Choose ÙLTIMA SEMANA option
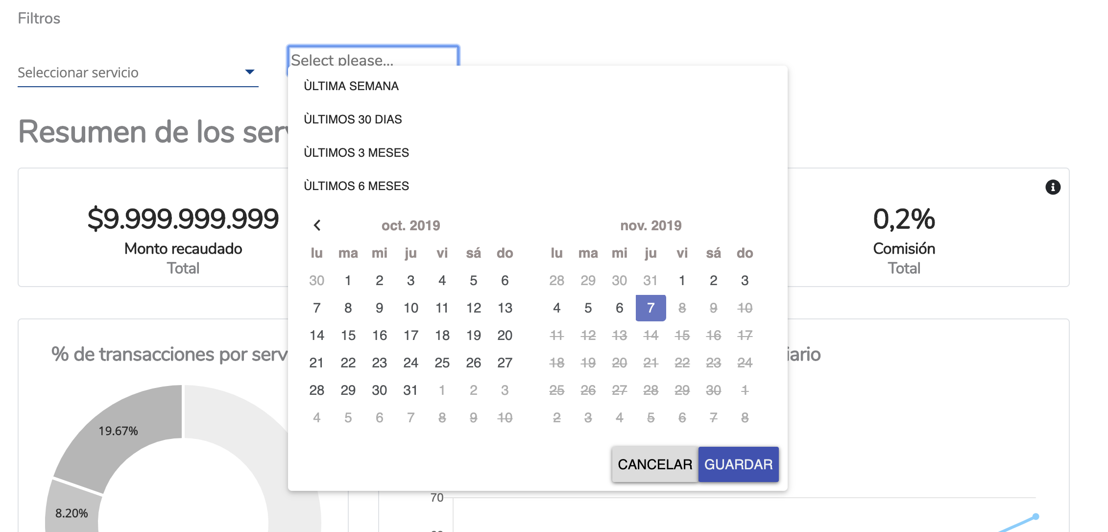The width and height of the screenshot is (1108, 532). [x=352, y=86]
